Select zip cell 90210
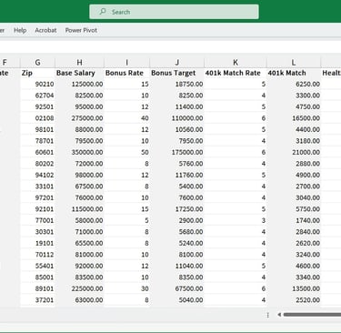 point(37,84)
